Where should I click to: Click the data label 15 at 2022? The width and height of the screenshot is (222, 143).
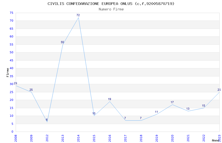[x=203, y=106]
